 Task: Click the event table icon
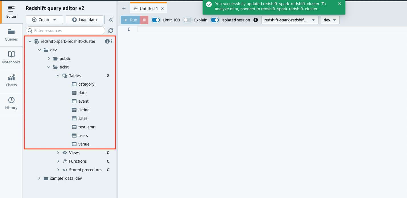(x=74, y=101)
